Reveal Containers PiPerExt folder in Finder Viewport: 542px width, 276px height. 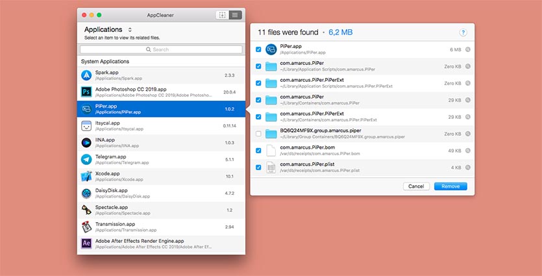click(468, 117)
